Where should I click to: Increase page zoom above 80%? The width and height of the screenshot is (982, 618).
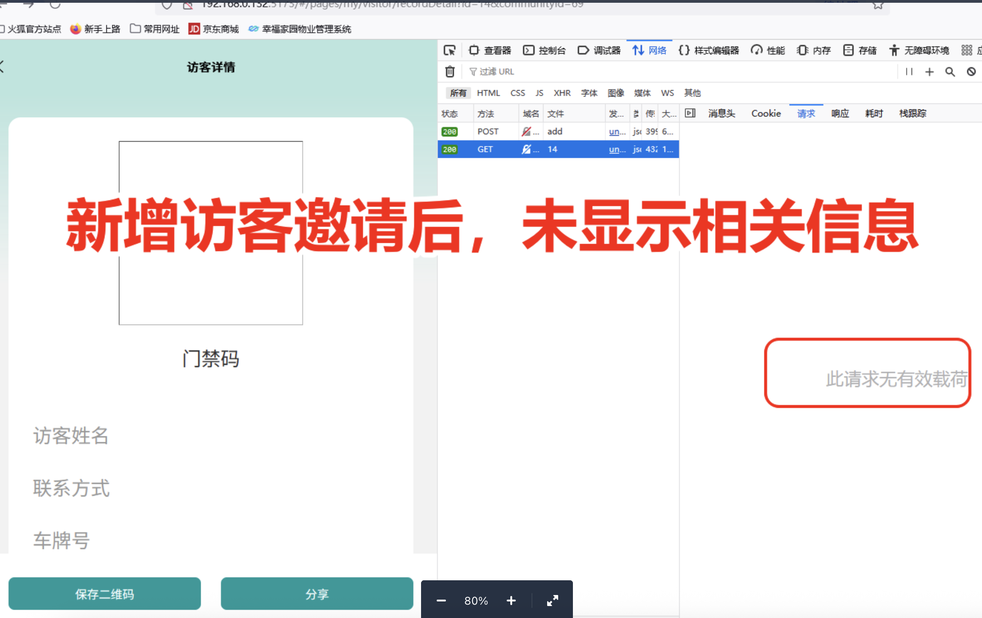pos(511,601)
